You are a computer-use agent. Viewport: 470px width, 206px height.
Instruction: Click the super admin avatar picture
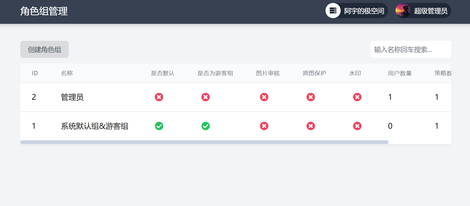[403, 11]
